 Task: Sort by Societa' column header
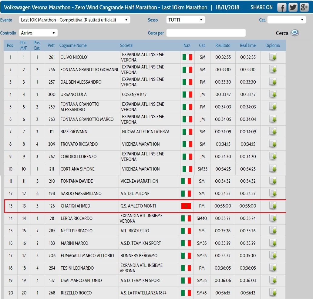[x=126, y=45]
